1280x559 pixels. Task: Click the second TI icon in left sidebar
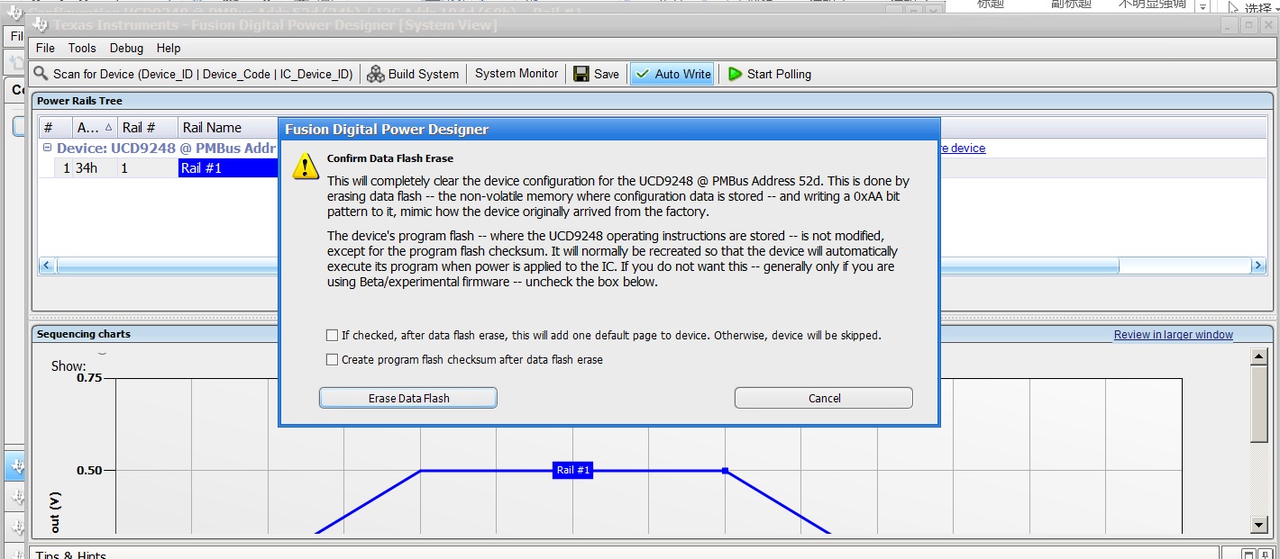16,497
